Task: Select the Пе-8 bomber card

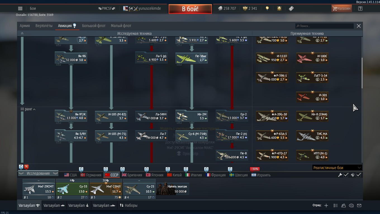Action: (232, 155)
